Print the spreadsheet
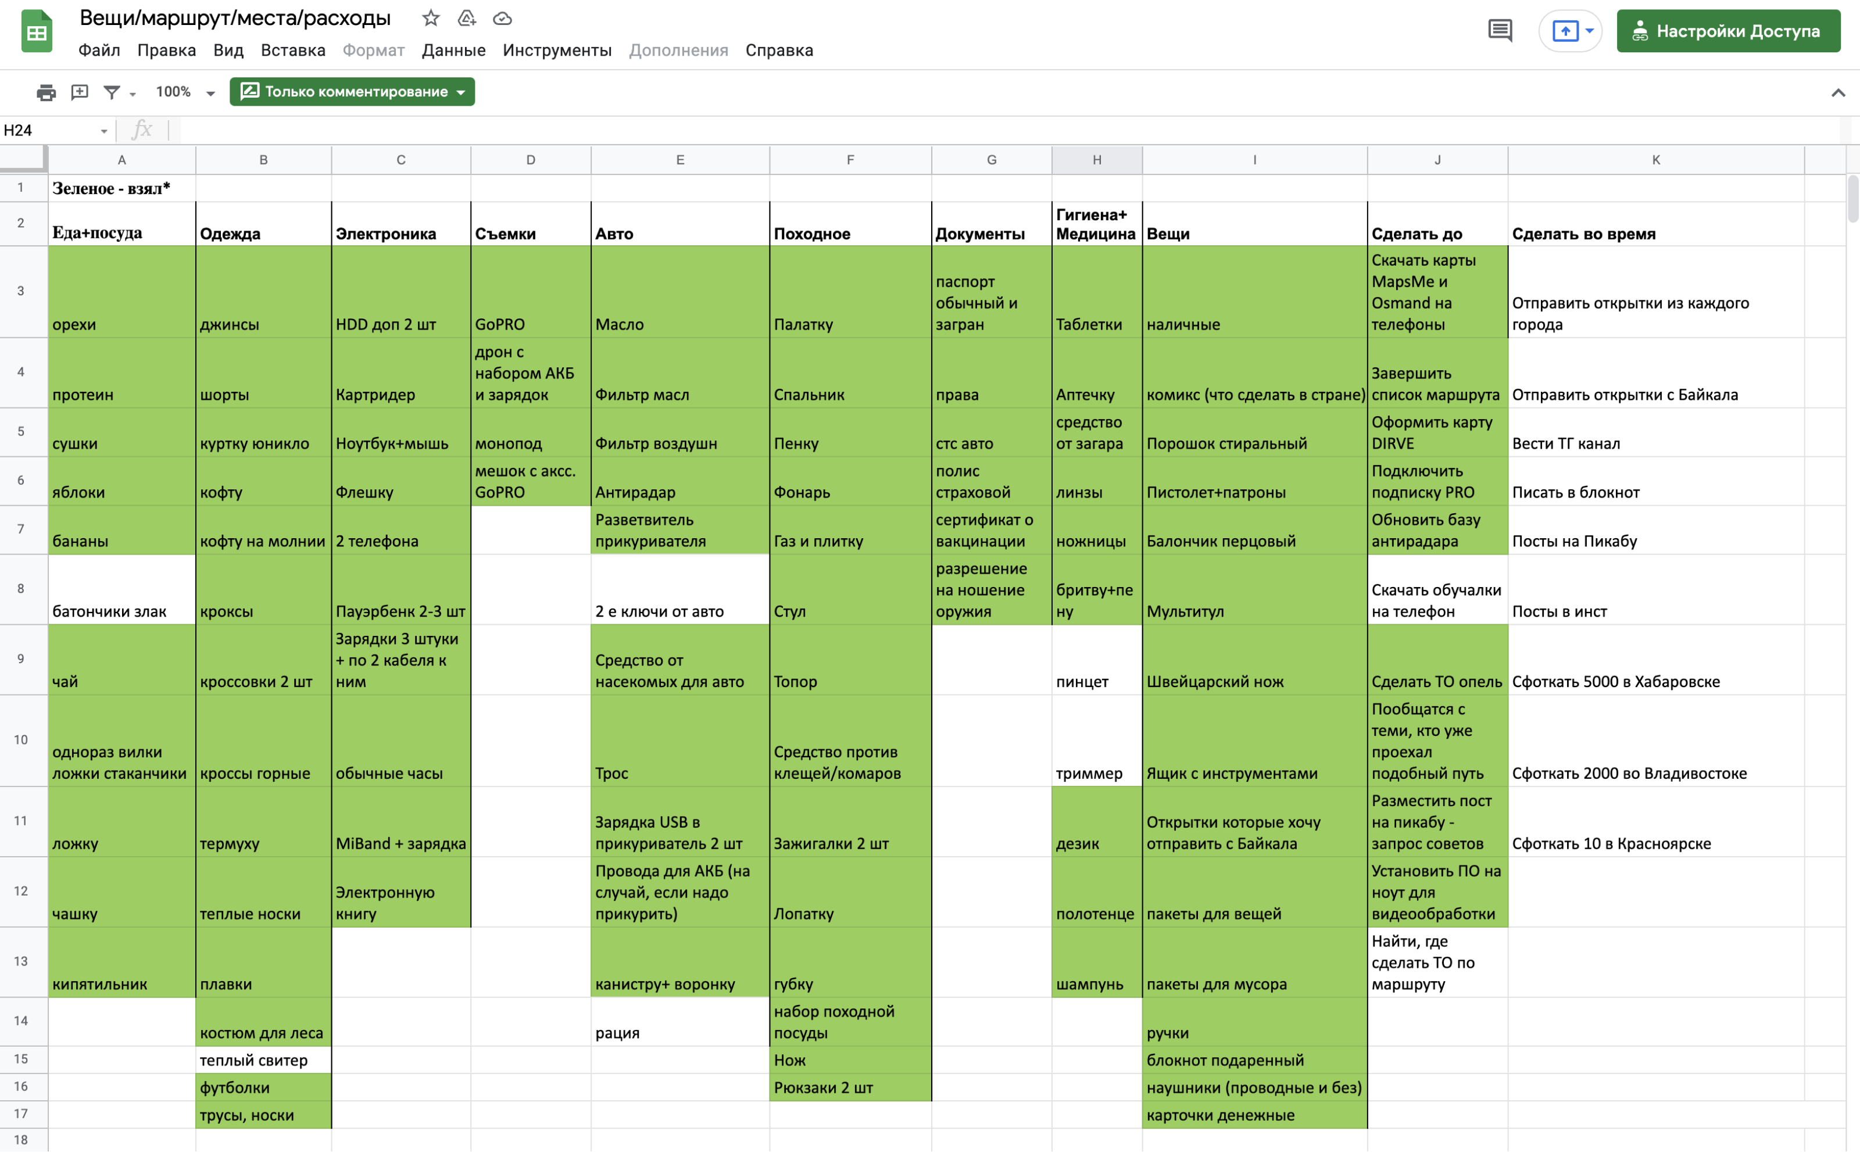The image size is (1860, 1152). (x=46, y=92)
